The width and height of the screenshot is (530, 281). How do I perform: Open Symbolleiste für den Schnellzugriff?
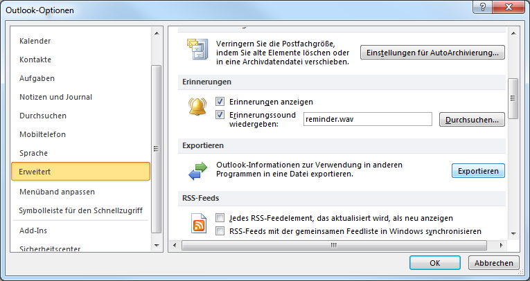tap(80, 210)
